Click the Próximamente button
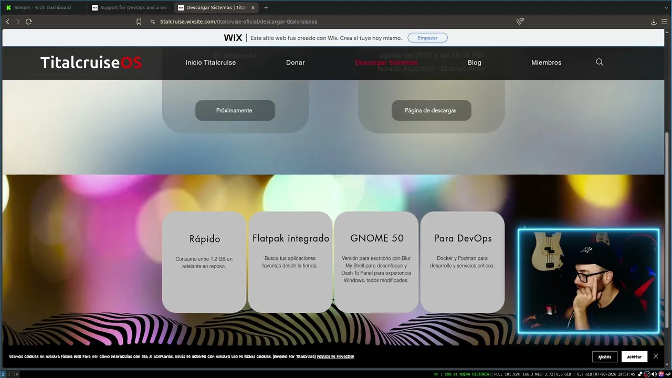672x378 pixels. 235,110
